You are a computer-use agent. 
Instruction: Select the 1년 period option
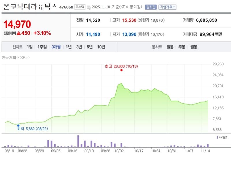[x=69, y=47]
